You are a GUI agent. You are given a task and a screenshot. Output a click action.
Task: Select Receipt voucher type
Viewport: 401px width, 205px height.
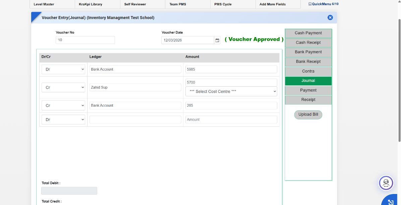[x=308, y=100]
